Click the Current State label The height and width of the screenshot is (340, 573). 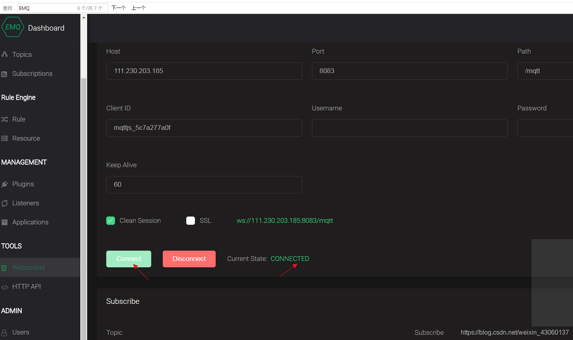coord(247,259)
